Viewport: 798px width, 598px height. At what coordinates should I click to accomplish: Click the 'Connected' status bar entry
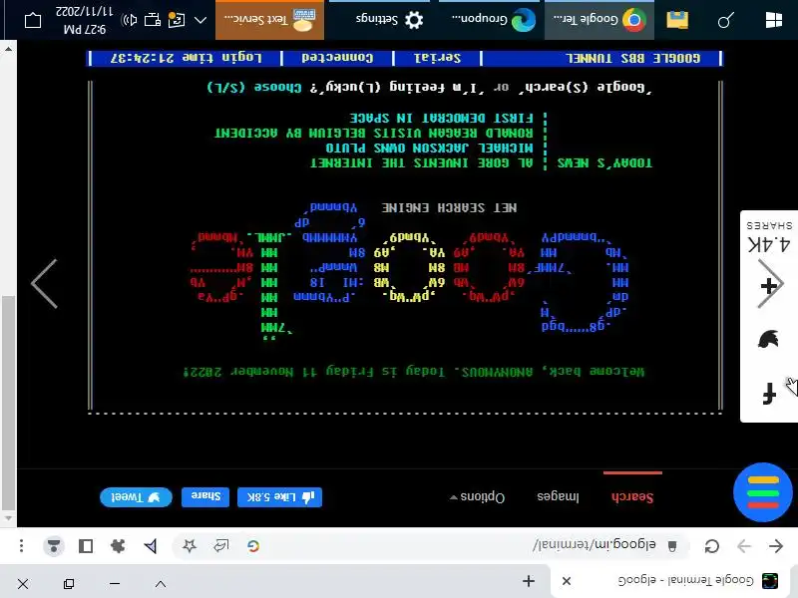coord(337,58)
